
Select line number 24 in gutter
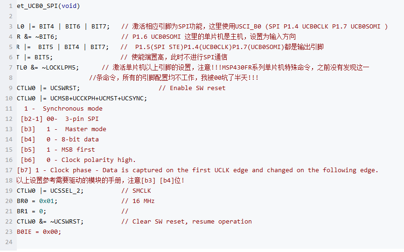coord(9,242)
